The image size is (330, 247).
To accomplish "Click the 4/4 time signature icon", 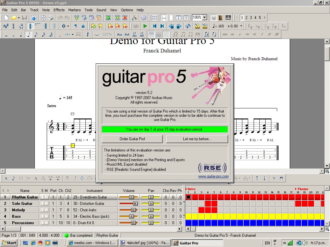I will coord(13,26).
